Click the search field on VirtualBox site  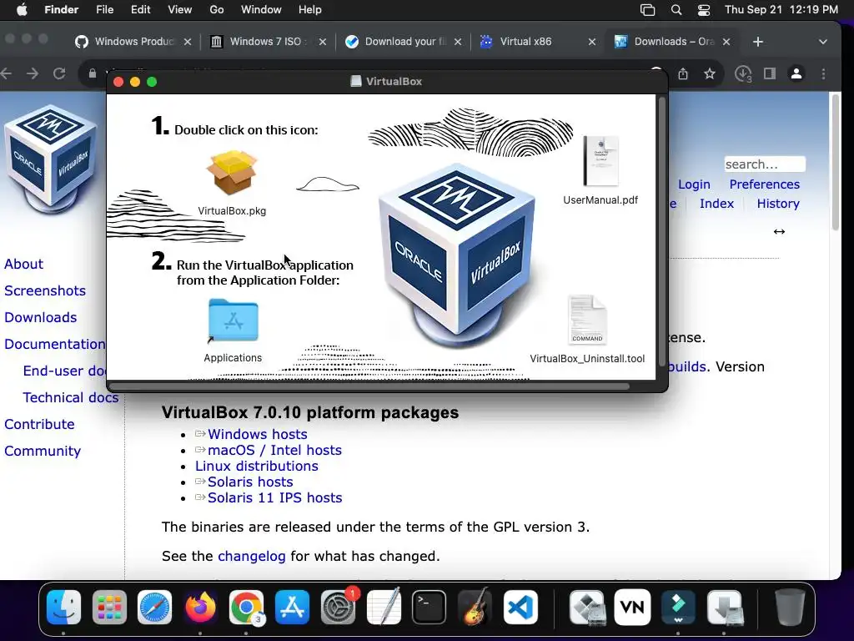pyautogui.click(x=765, y=164)
